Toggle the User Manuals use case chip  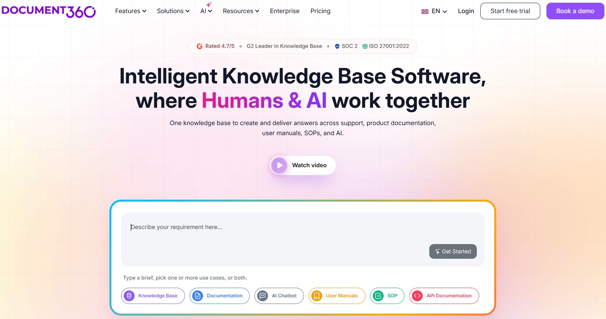(337, 296)
